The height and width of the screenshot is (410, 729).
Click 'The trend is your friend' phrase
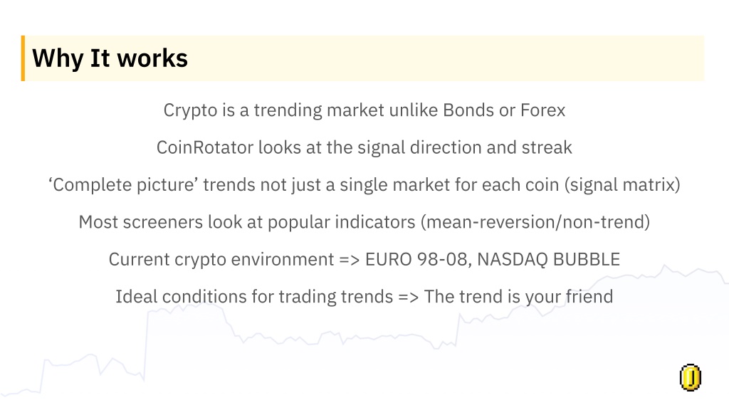(518, 297)
